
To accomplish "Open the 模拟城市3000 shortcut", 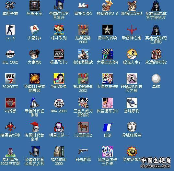I will pos(59,152).
